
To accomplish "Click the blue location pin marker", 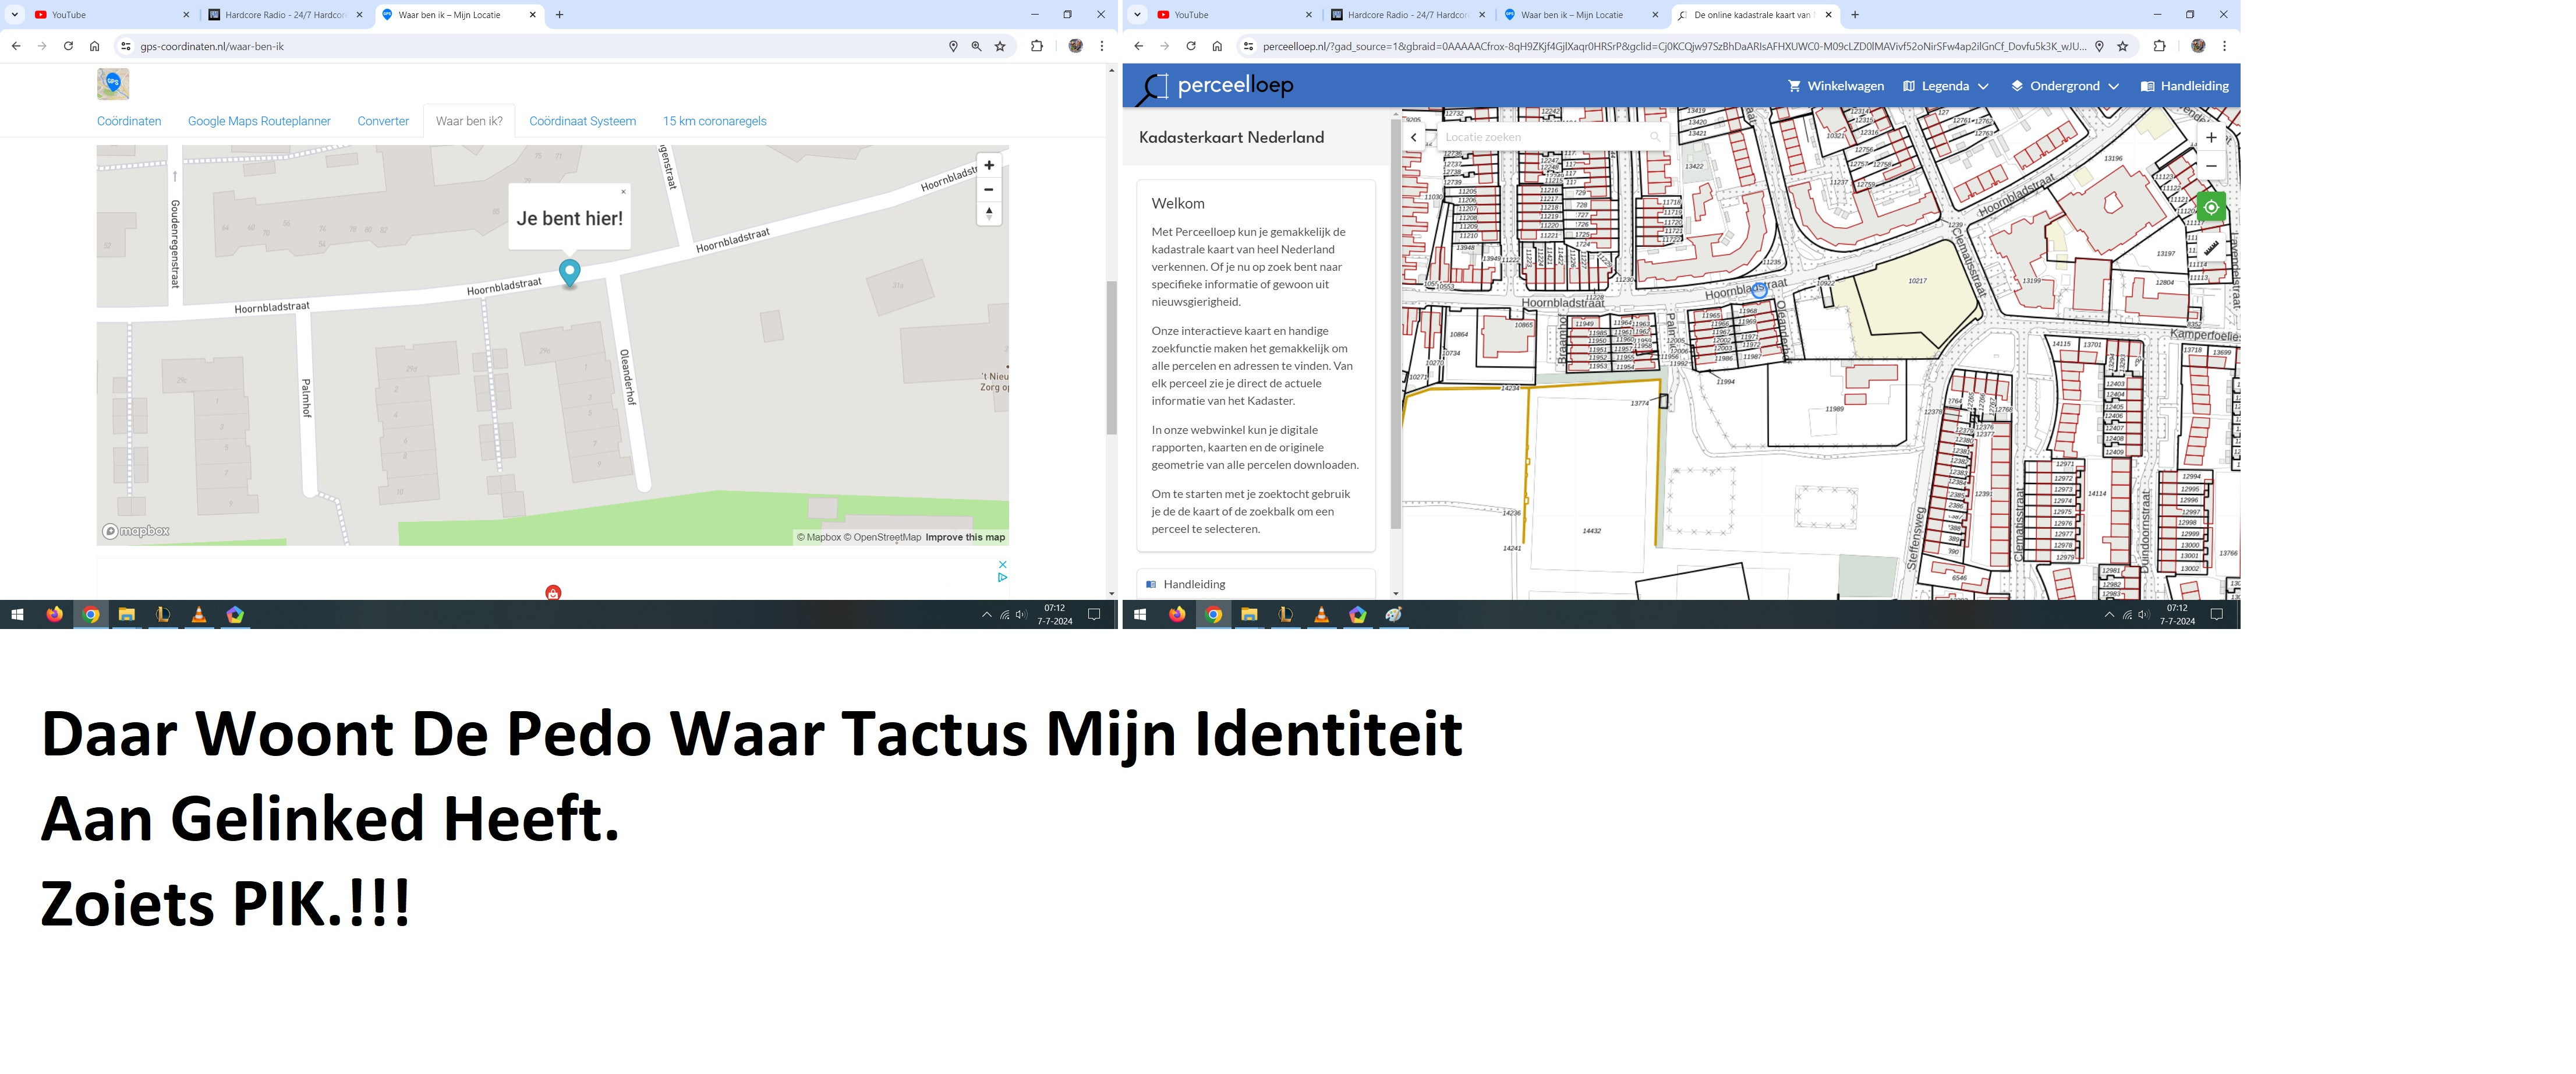I will [569, 272].
